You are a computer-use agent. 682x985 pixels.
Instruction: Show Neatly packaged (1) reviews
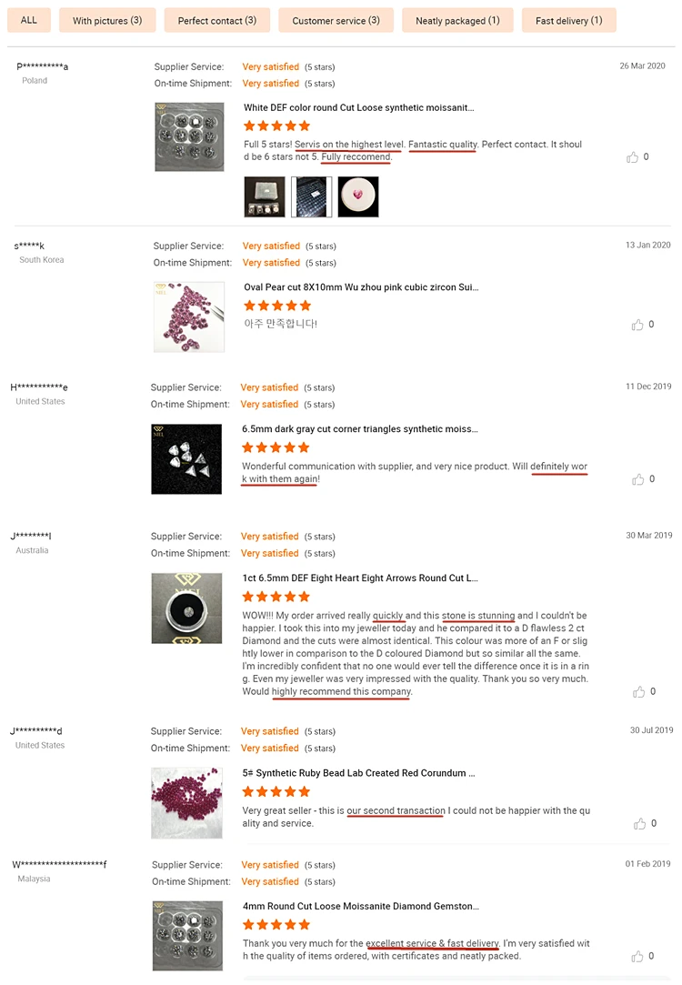(x=457, y=20)
